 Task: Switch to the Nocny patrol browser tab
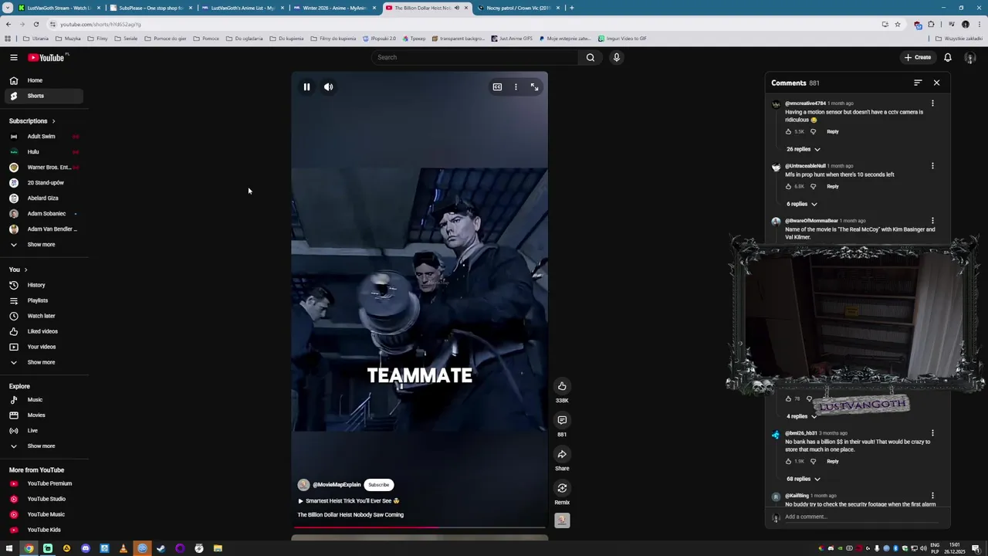pos(518,8)
